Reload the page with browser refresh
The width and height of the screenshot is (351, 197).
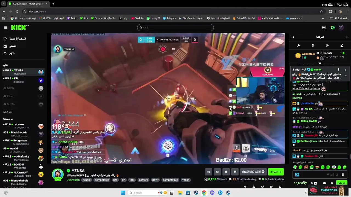coord(17,11)
